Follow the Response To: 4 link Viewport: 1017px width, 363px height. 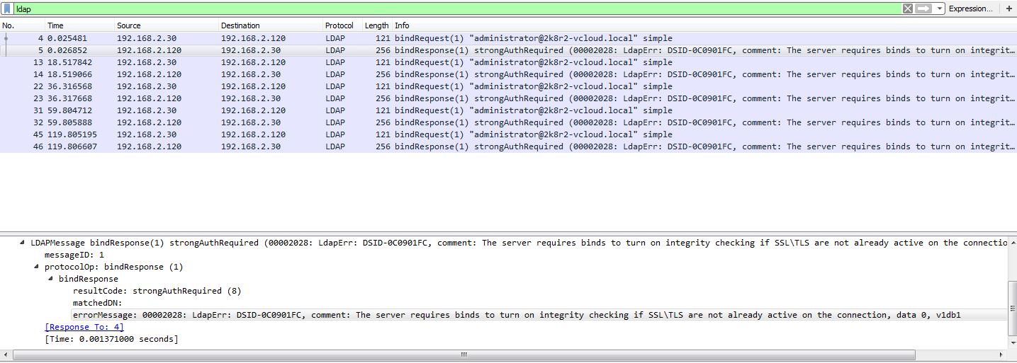(x=84, y=327)
